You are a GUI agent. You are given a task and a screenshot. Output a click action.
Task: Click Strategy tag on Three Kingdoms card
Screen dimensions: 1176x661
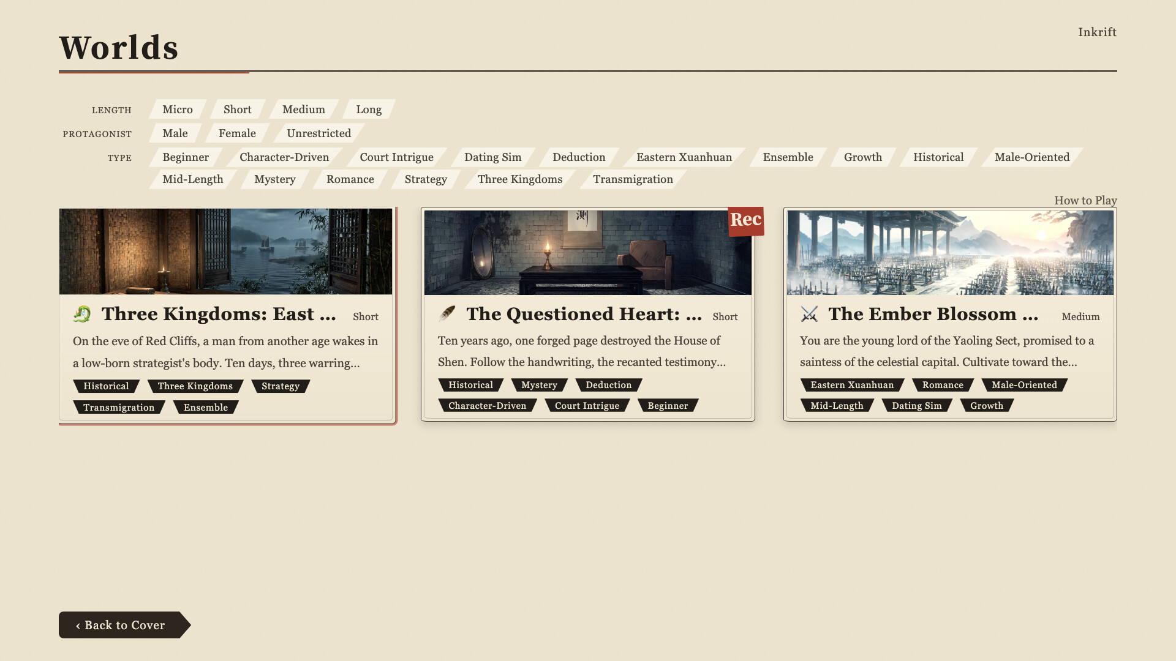coord(281,386)
